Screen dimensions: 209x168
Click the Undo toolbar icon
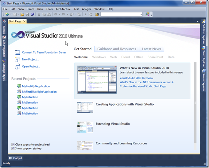coord(55,14)
